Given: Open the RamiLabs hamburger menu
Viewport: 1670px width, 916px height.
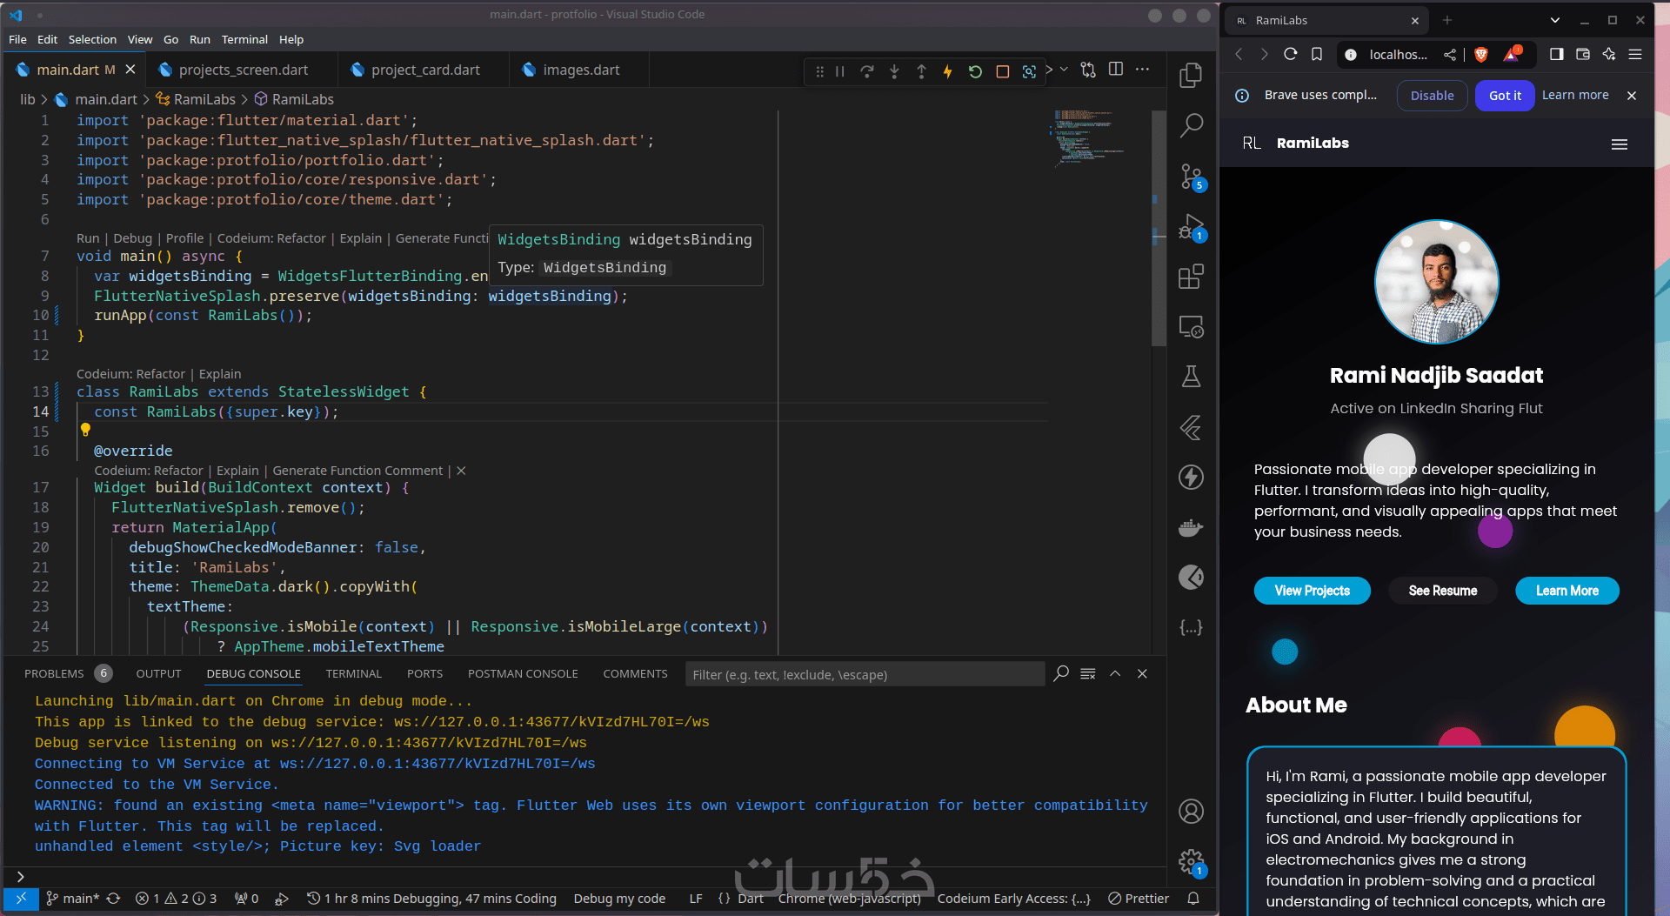Looking at the screenshot, I should click(1619, 144).
